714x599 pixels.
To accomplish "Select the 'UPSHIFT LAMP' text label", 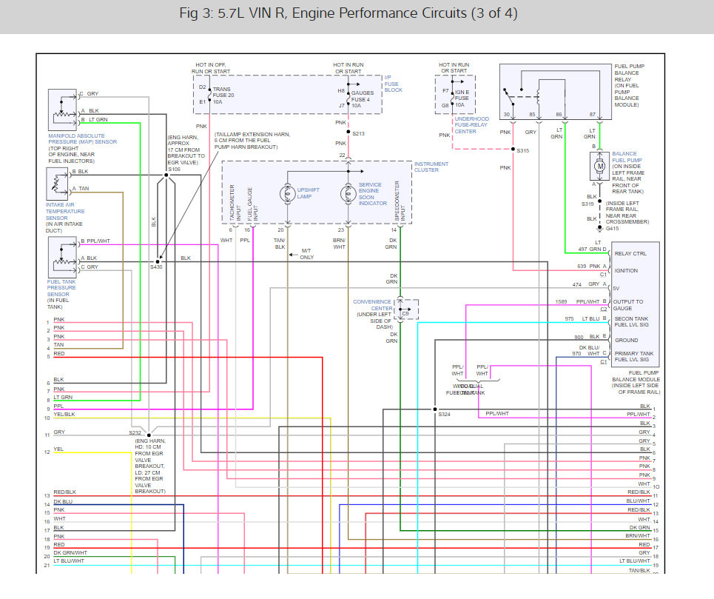I will point(309,193).
